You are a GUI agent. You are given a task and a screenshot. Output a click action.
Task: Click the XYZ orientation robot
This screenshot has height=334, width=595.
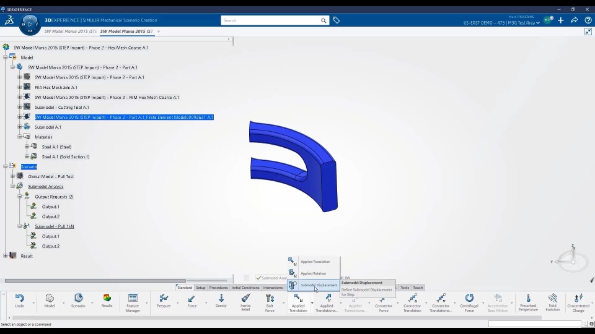[572, 259]
